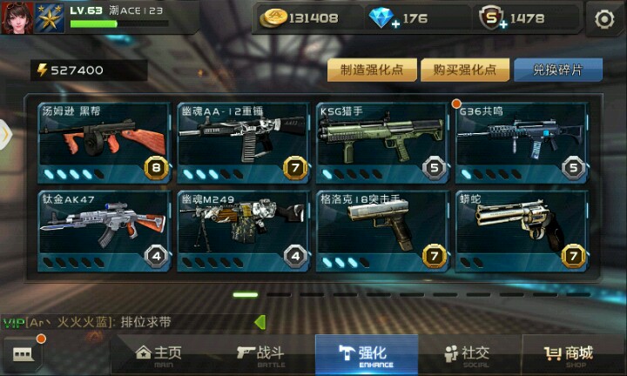Open the player avatar portrait
Image resolution: width=627 pixels, height=376 pixels.
tap(17, 17)
